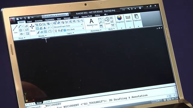The image size is (193, 108).
Task: Switch to the View ribbon tab
Action: tap(59, 19)
